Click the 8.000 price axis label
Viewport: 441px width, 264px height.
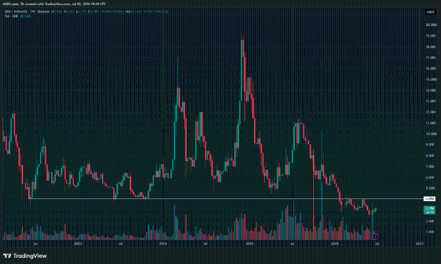pos(430,156)
